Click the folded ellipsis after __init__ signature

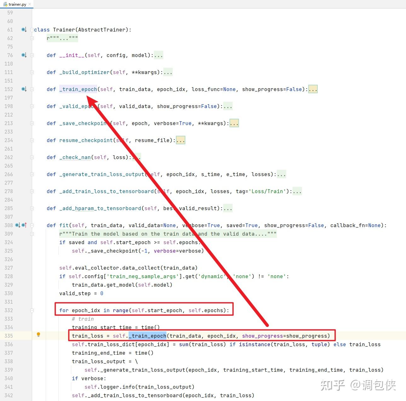(x=158, y=55)
